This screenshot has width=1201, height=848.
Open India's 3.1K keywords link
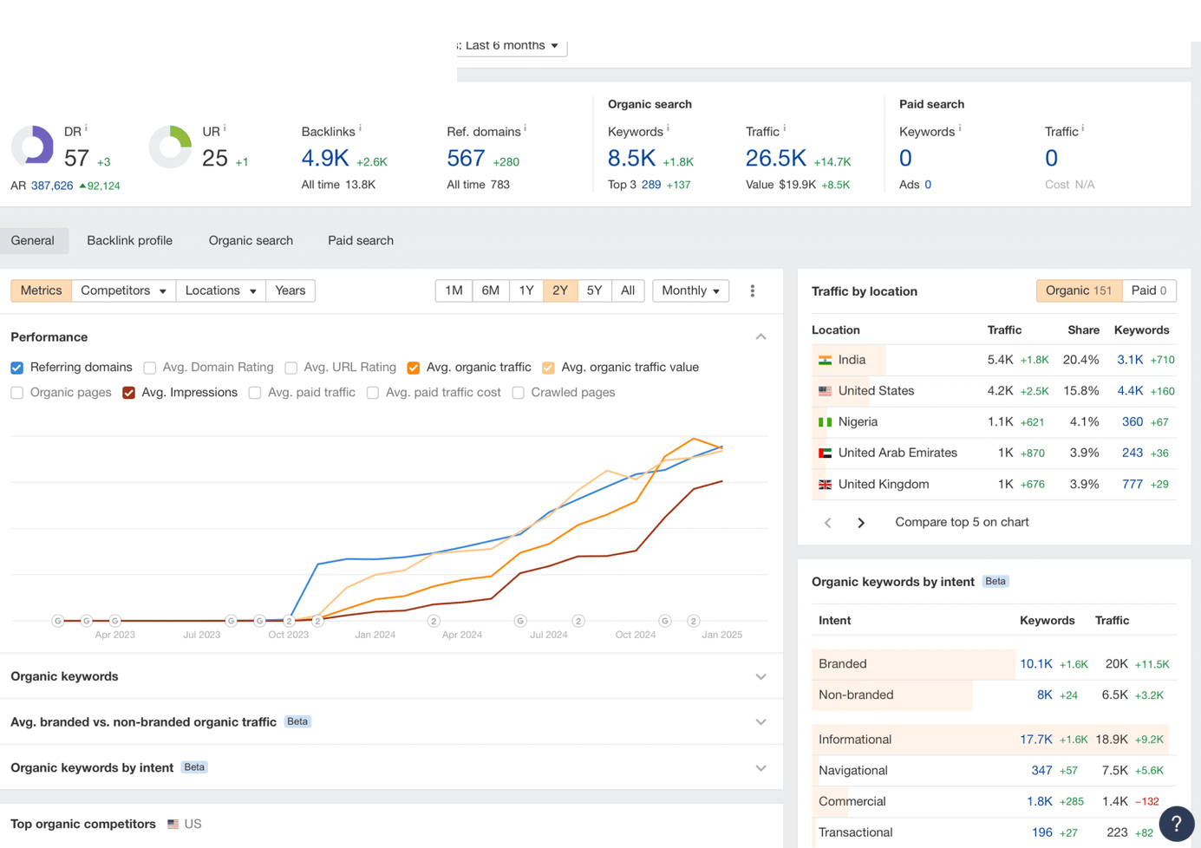tap(1130, 360)
